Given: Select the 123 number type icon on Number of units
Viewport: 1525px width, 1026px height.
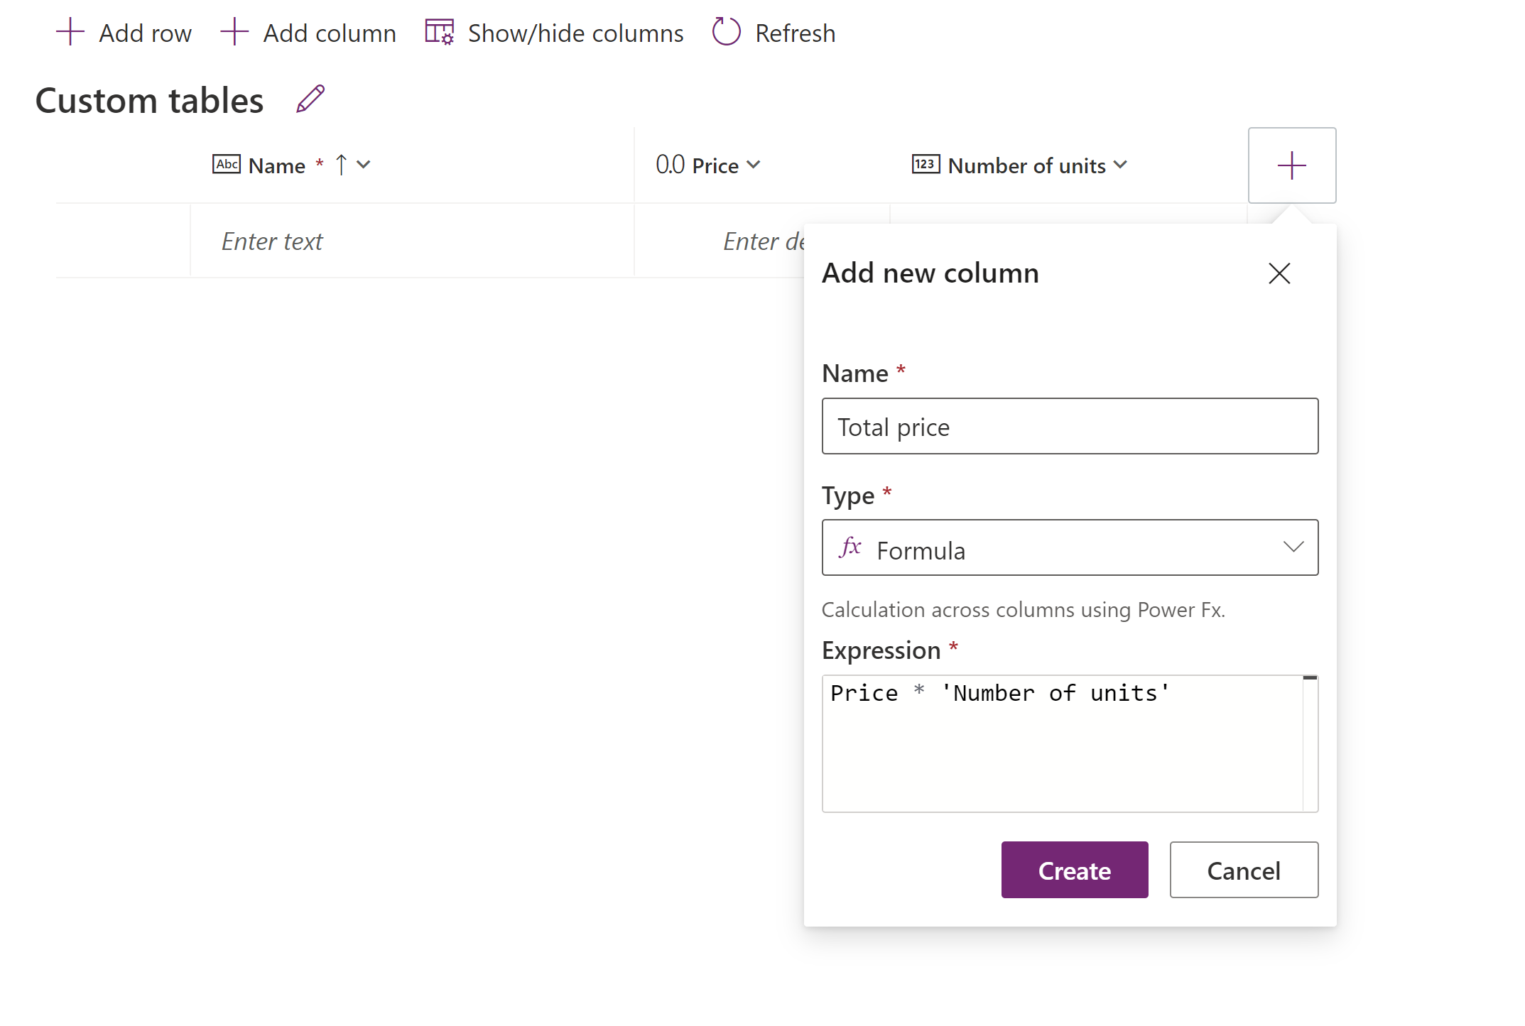Looking at the screenshot, I should pyautogui.click(x=925, y=164).
